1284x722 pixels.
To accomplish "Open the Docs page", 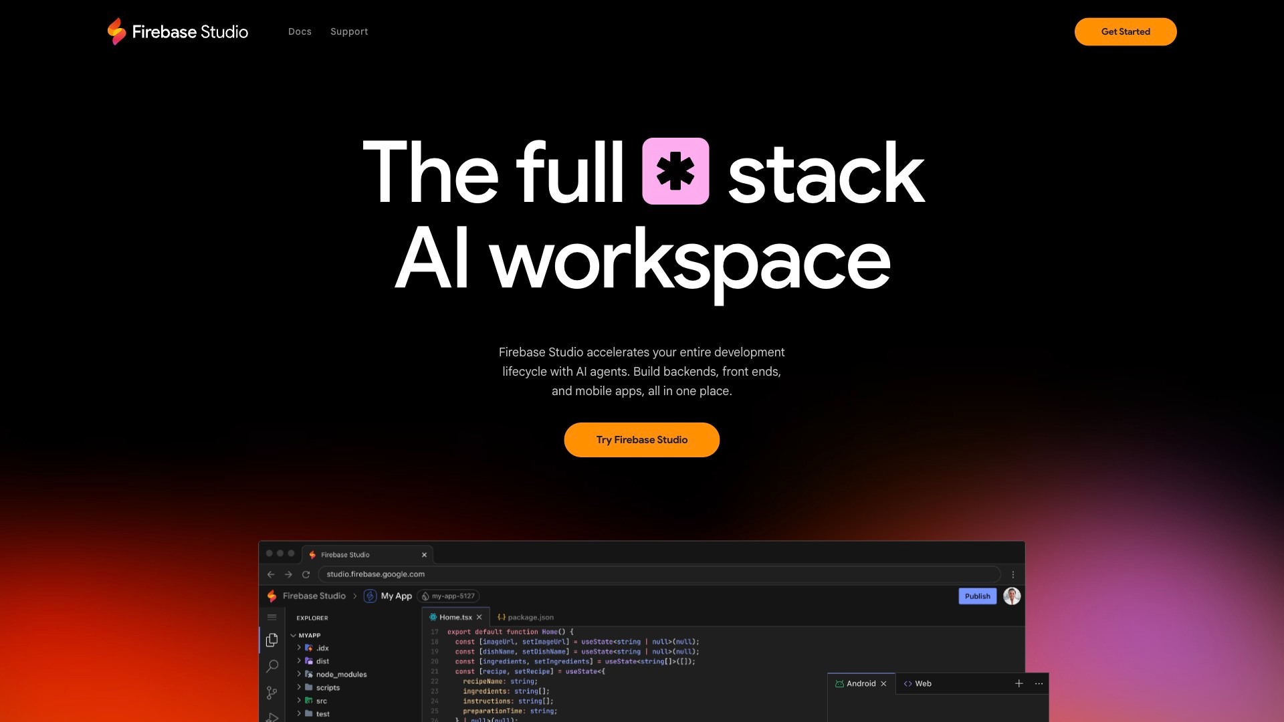I will click(x=300, y=31).
